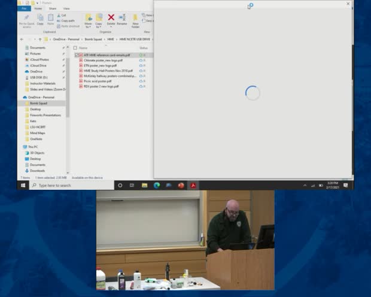Image resolution: width=371 pixels, height=297 pixels.
Task: Open the Mind Maps folder
Action: pyautogui.click(x=37, y=133)
